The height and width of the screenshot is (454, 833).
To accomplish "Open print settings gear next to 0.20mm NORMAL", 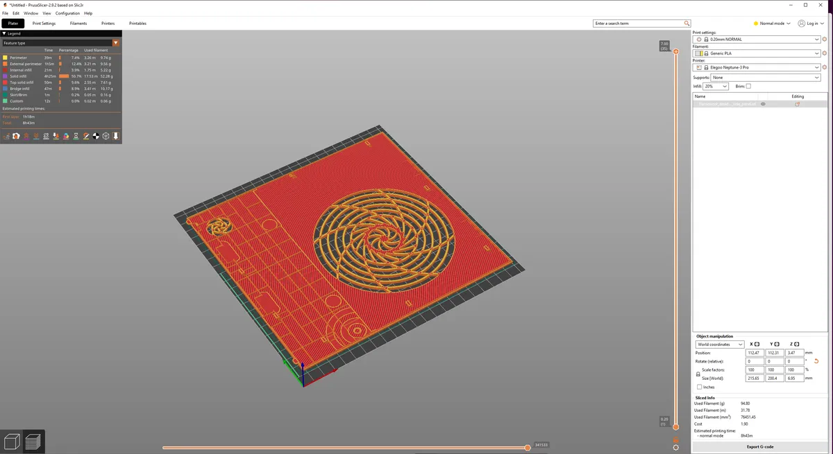I will click(x=825, y=40).
